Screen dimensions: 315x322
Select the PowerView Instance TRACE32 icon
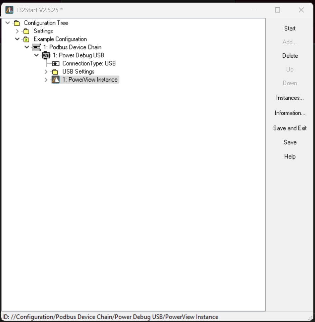(55, 80)
